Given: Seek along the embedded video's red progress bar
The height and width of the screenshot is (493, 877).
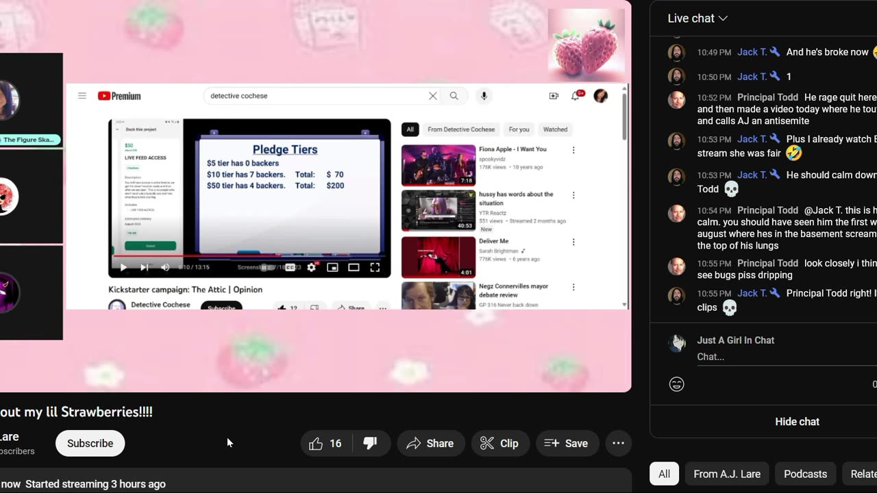Looking at the screenshot, I should pyautogui.click(x=249, y=256).
